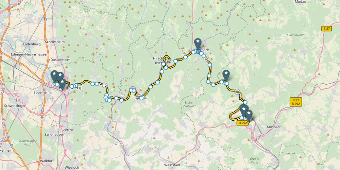Click the kilometer 30 marker near Hirschhorn

tap(168, 61)
